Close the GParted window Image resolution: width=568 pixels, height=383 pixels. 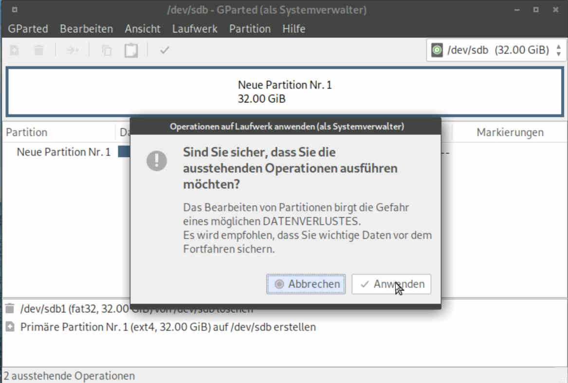[x=555, y=10]
